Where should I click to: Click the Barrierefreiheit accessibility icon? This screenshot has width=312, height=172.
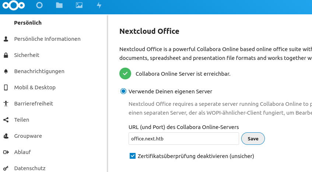[x=6, y=104]
